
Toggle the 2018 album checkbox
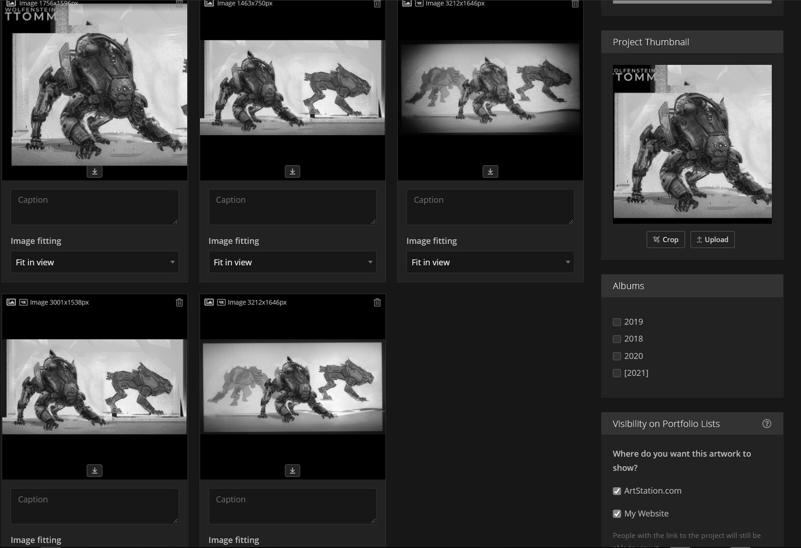617,339
